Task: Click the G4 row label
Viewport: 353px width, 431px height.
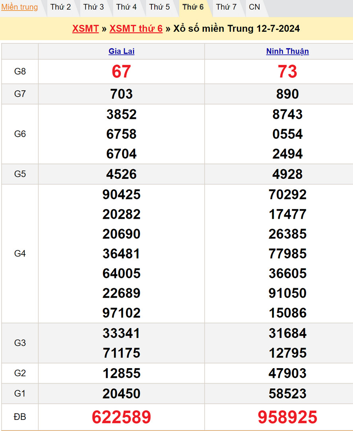Action: pyautogui.click(x=20, y=254)
